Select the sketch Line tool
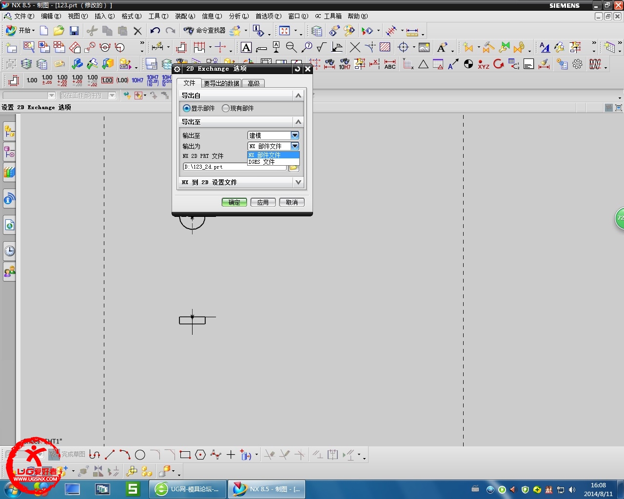The image size is (624, 499). coord(110,455)
